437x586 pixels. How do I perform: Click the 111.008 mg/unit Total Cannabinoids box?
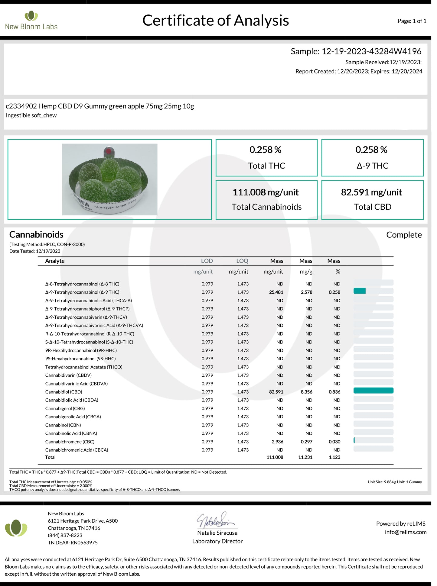266,200
